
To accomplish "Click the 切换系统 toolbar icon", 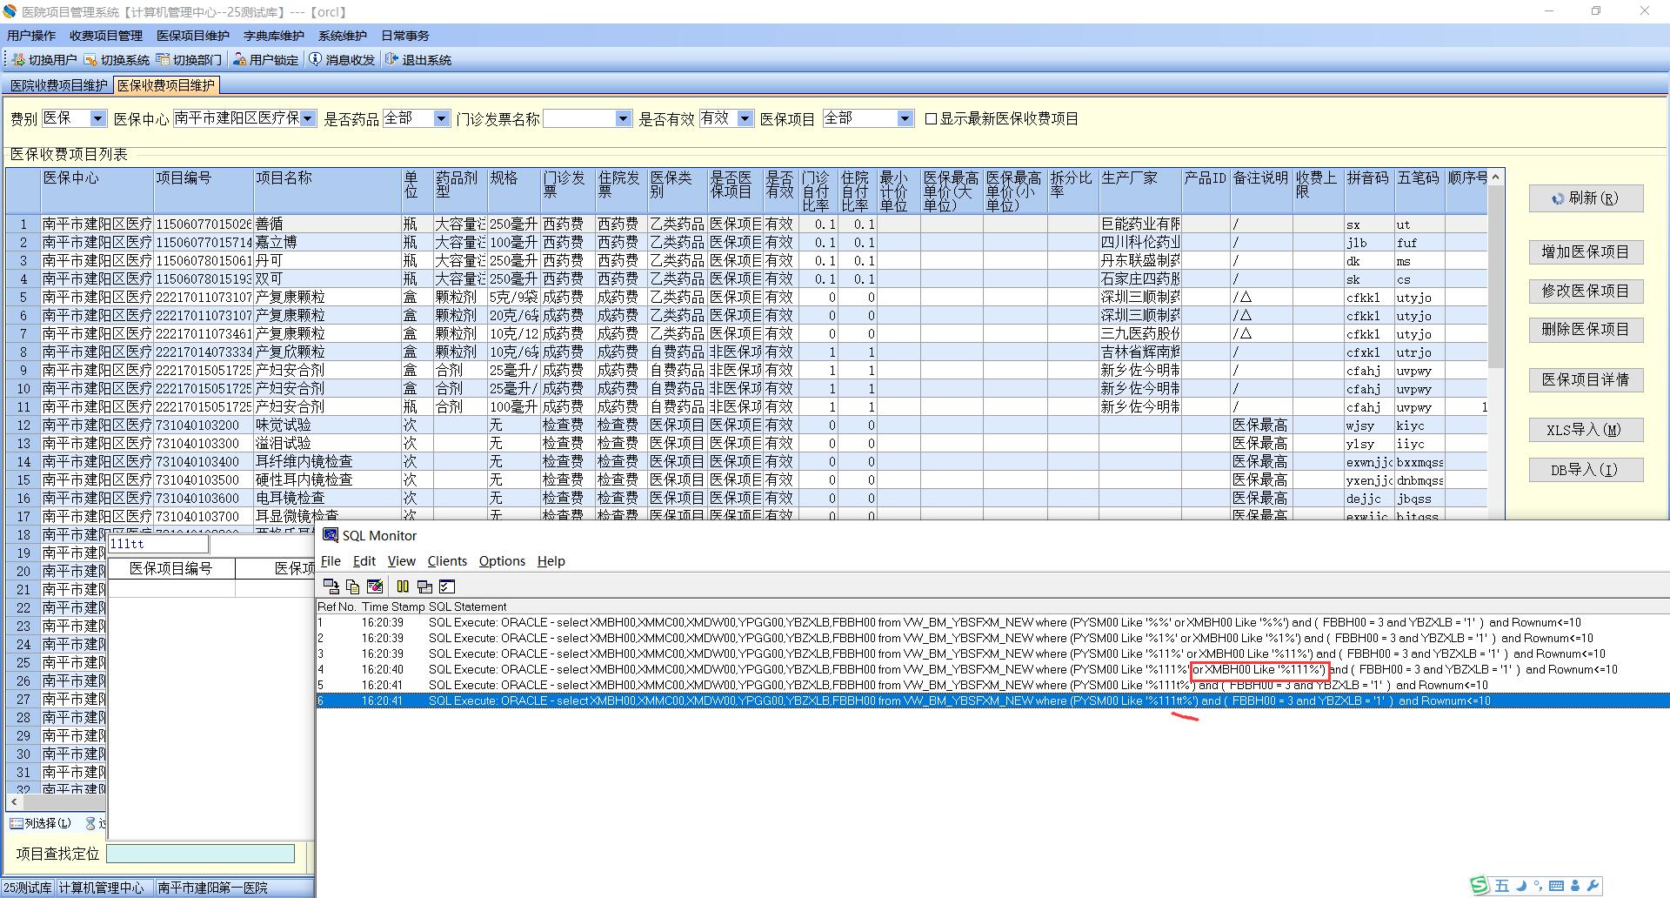I will tap(90, 60).
